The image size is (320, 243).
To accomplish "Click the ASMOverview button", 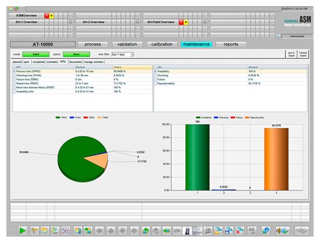I will pos(26,15).
